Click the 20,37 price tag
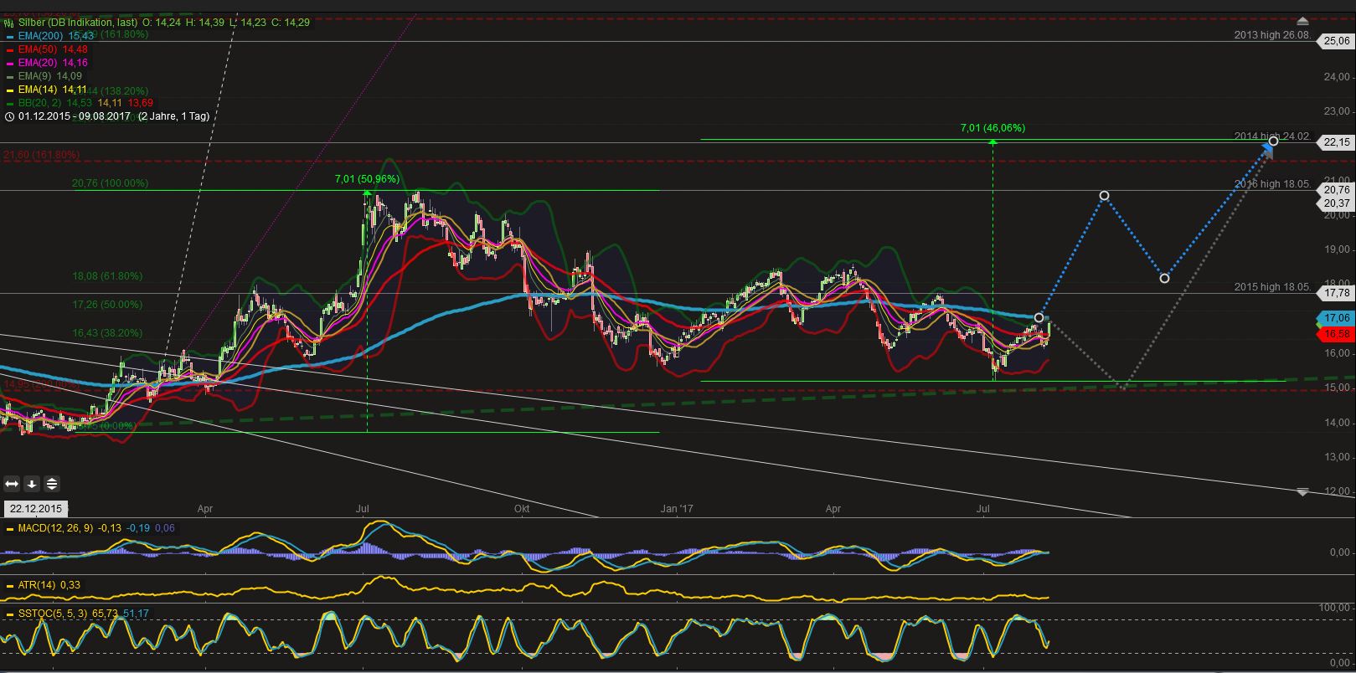Screen dimensions: 1356x673 point(1336,203)
